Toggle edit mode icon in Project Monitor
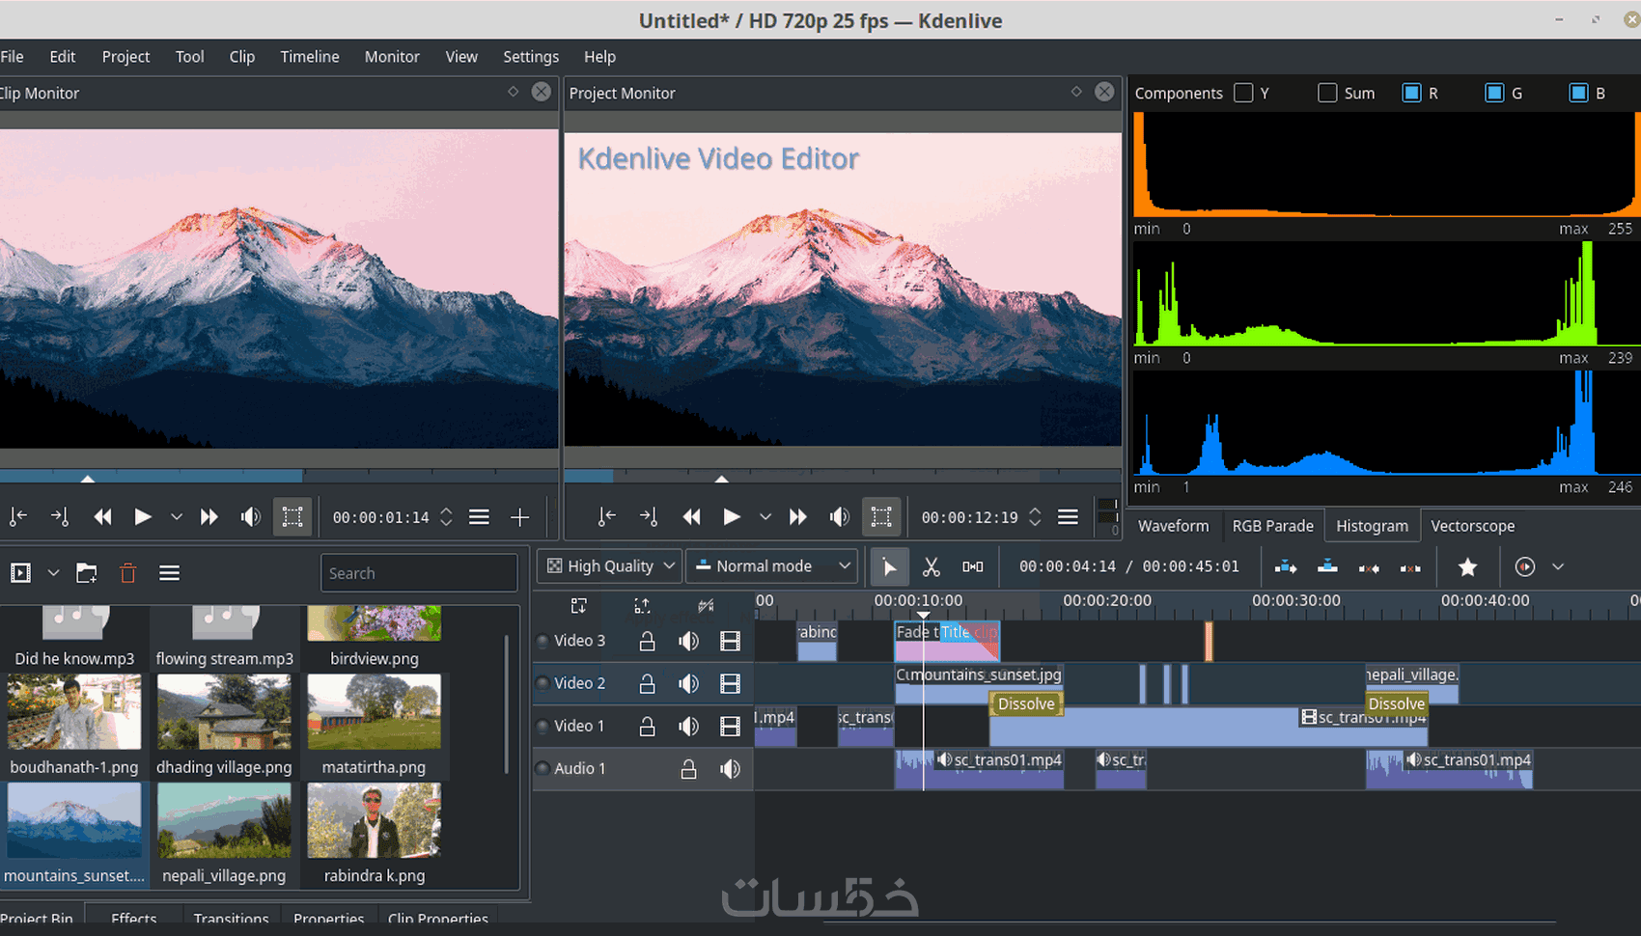 [x=880, y=517]
